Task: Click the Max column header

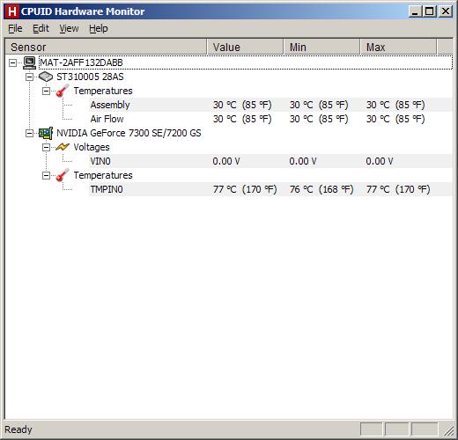Action: tap(398, 47)
